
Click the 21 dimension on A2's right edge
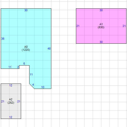point(19,101)
